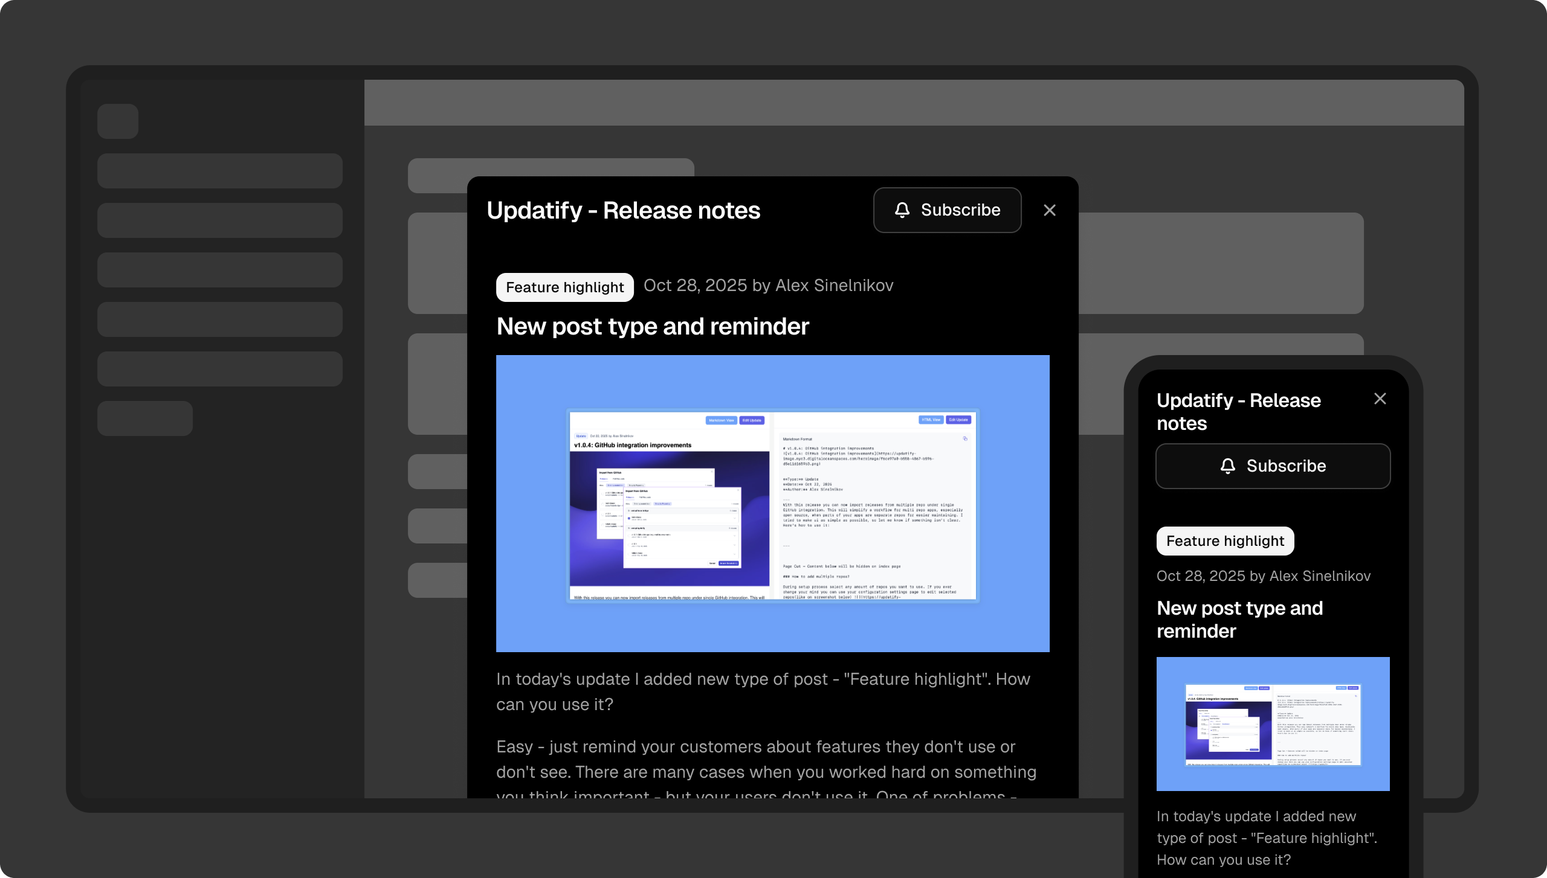Select the first sidebar placeholder menu item
The image size is (1547, 878).
[x=220, y=171]
